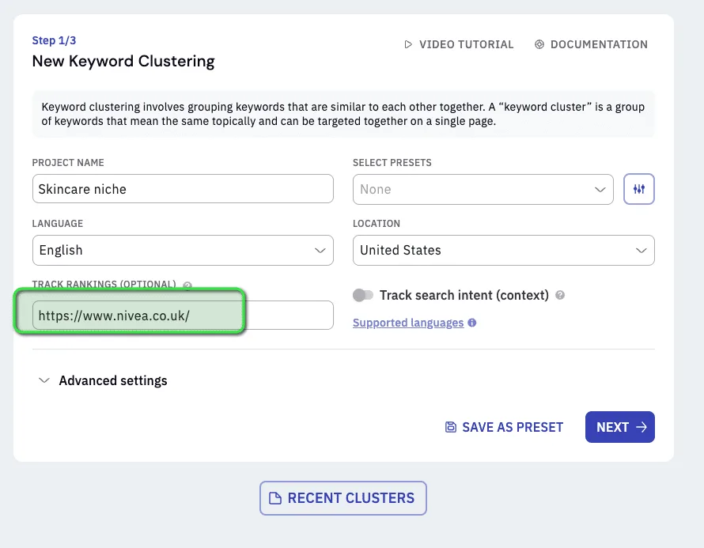Click the file icon in Recent Clusters
The height and width of the screenshot is (548, 704).
pos(274,498)
